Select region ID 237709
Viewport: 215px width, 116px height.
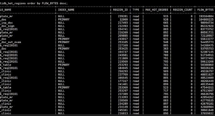(123, 75)
